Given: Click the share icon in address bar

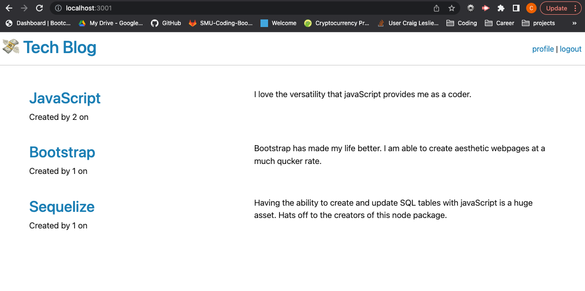Looking at the screenshot, I should 436,8.
